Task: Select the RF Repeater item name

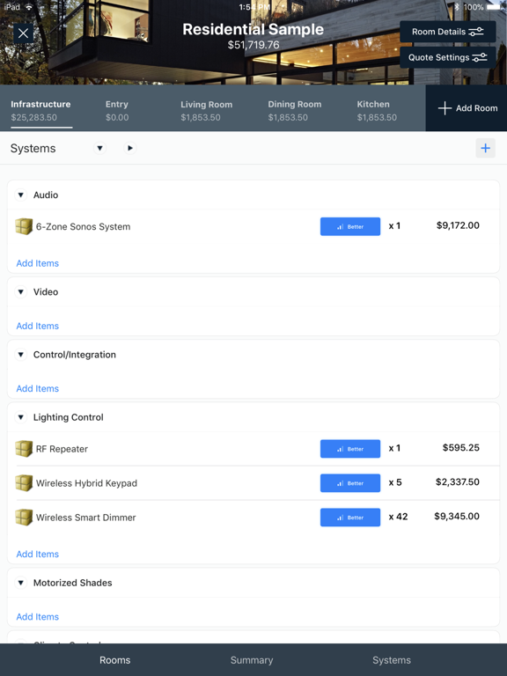Action: 62,449
